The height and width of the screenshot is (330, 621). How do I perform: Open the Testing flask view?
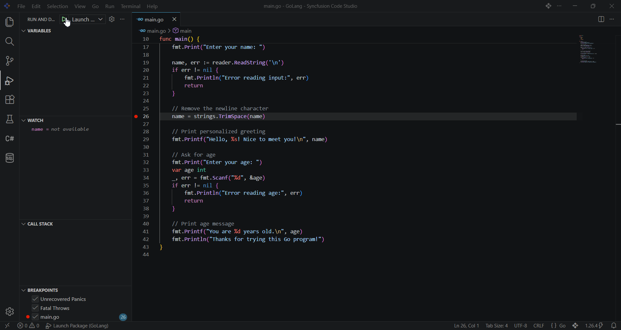(x=10, y=119)
